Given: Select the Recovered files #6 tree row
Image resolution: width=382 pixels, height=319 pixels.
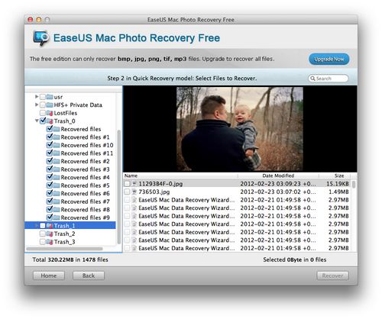Looking at the screenshot, I should (70, 194).
